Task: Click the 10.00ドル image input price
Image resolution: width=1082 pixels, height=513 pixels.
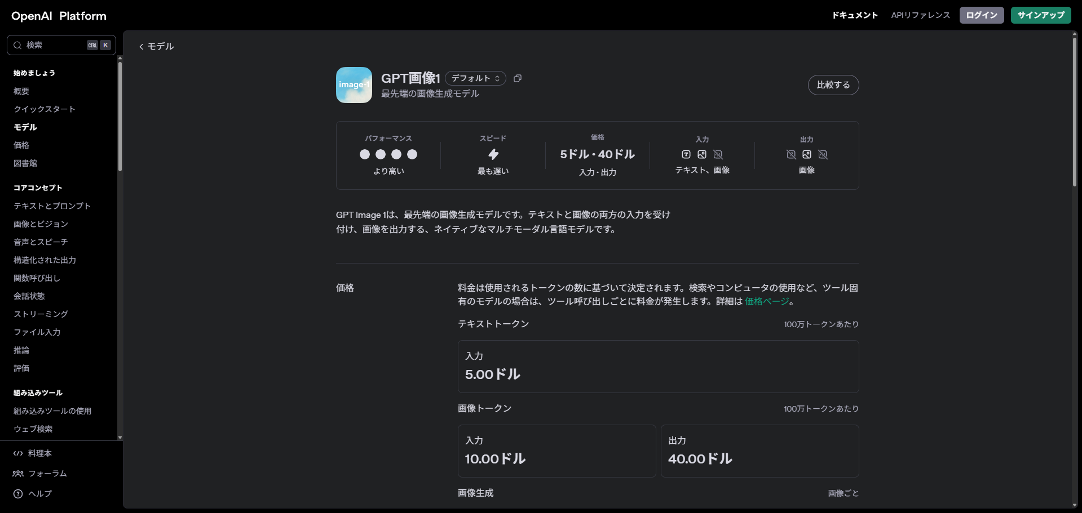Action: 495,459
